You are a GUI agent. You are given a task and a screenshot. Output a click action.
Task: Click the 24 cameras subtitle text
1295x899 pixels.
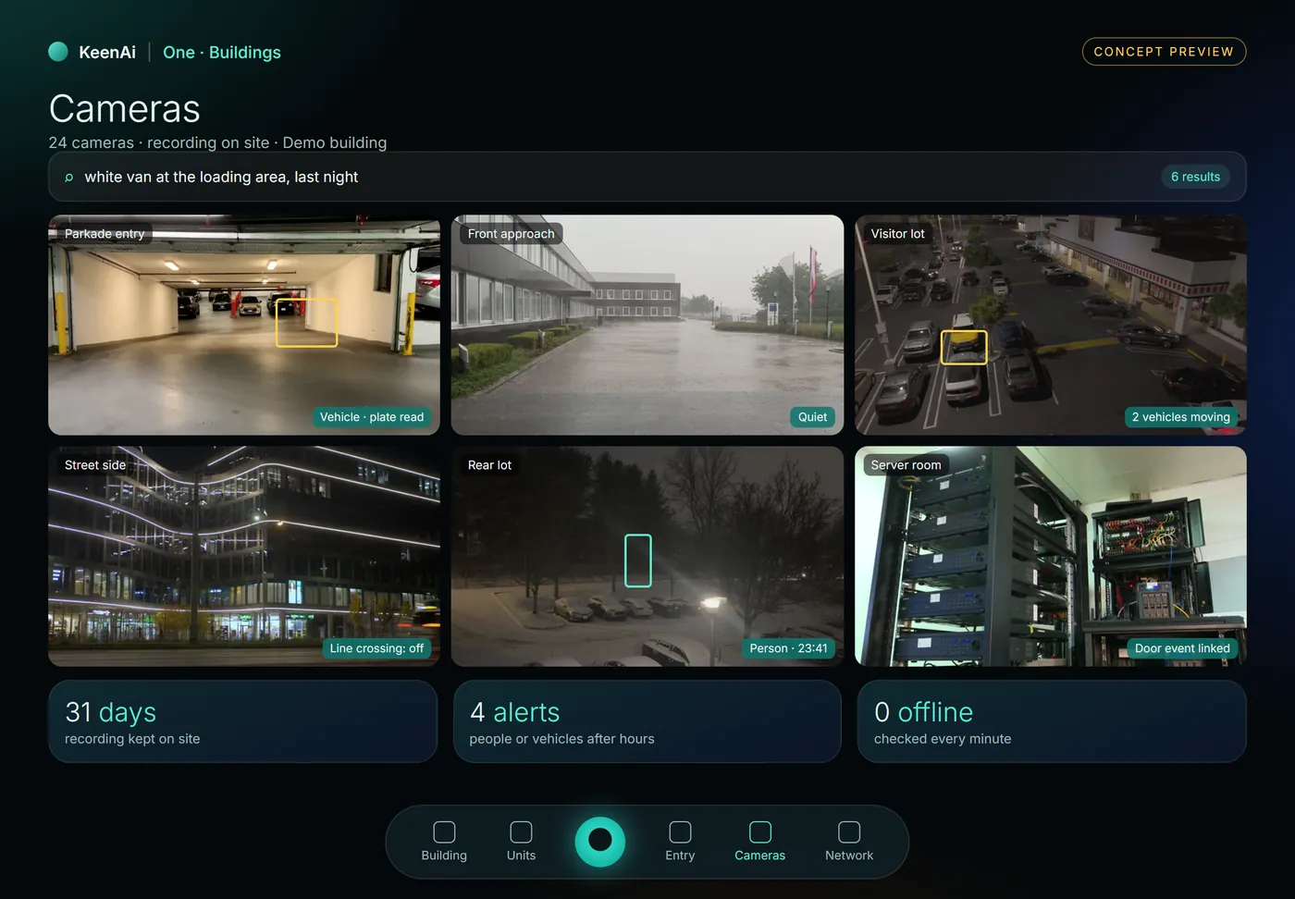(217, 142)
